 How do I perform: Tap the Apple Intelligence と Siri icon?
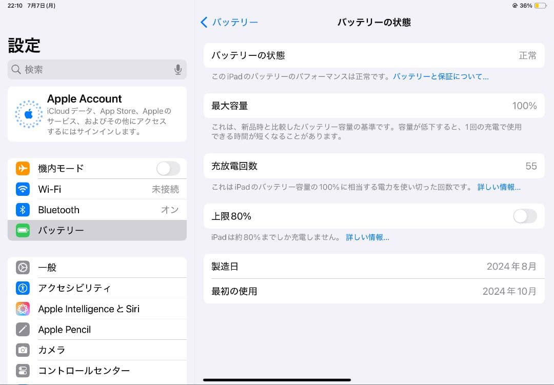[23, 309]
